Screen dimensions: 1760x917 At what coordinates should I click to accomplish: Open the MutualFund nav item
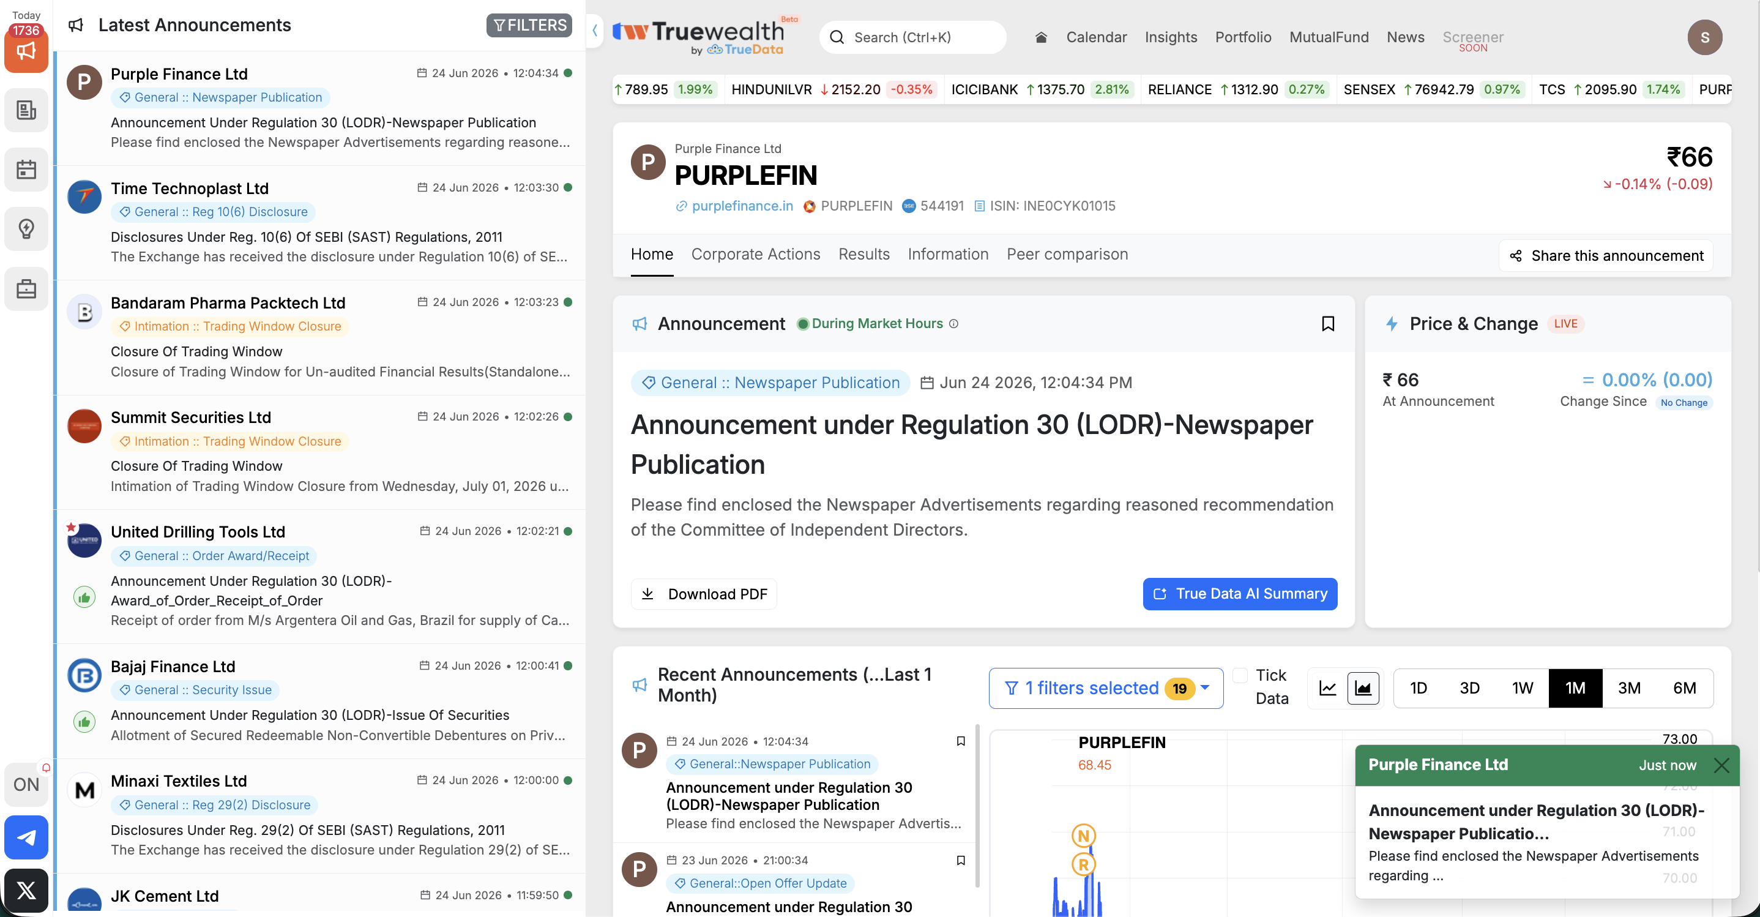pos(1328,37)
